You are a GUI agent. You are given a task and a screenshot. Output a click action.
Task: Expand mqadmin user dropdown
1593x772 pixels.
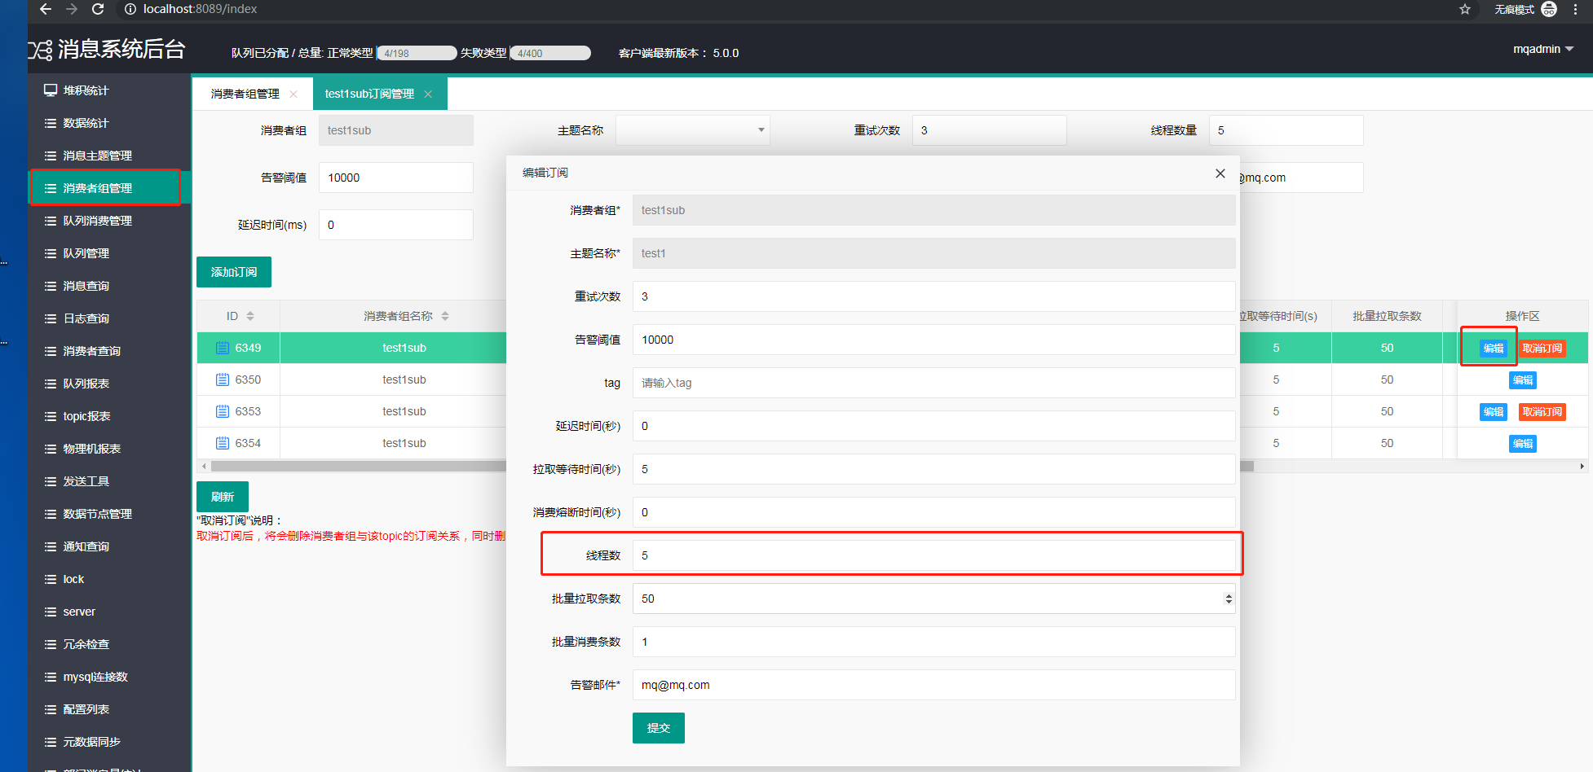tap(1543, 49)
